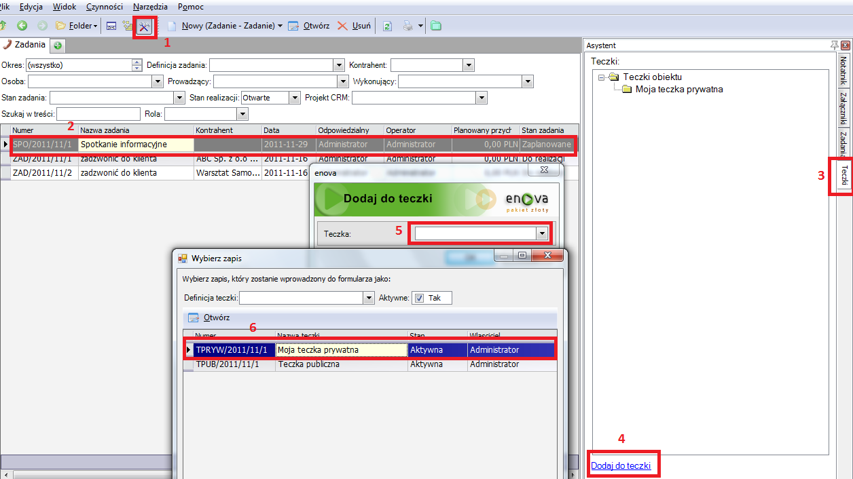Click the up-level arrow icon in toolbar

[x=3, y=26]
